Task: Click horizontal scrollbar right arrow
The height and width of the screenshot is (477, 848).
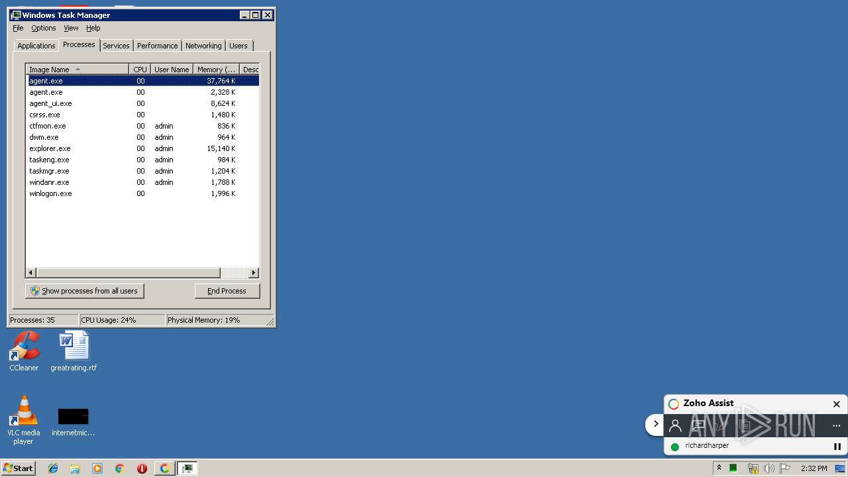Action: (x=253, y=272)
